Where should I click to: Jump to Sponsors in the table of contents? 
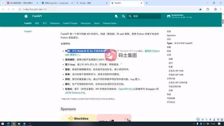(x=171, y=35)
